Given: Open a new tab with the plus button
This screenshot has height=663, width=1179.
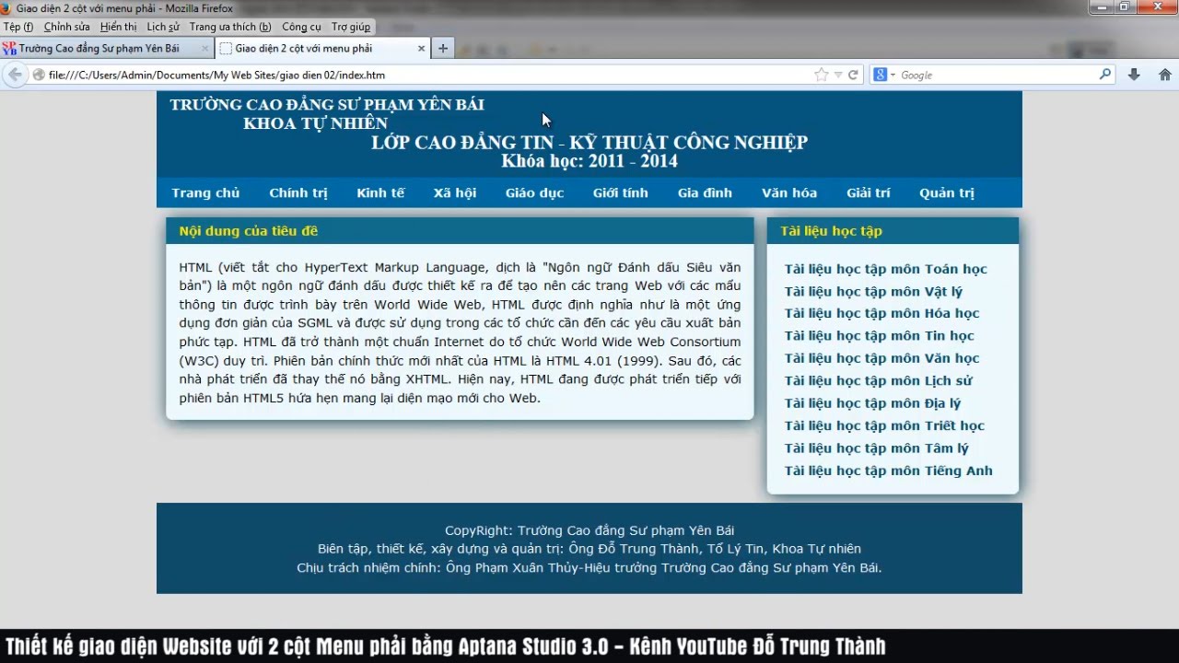Looking at the screenshot, I should point(443,48).
